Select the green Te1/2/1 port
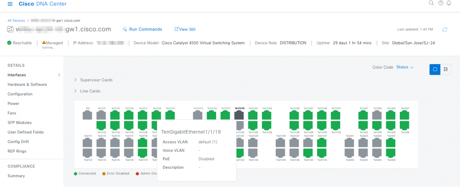This screenshot has width=460, height=196. [363, 115]
